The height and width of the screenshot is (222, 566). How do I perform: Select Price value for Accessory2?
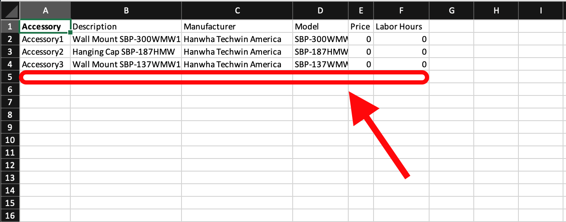(x=361, y=52)
